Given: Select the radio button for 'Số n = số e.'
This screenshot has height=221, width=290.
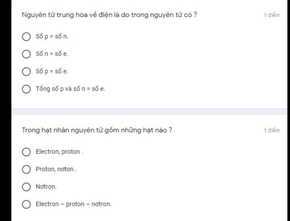Looking at the screenshot, I should 26,54.
